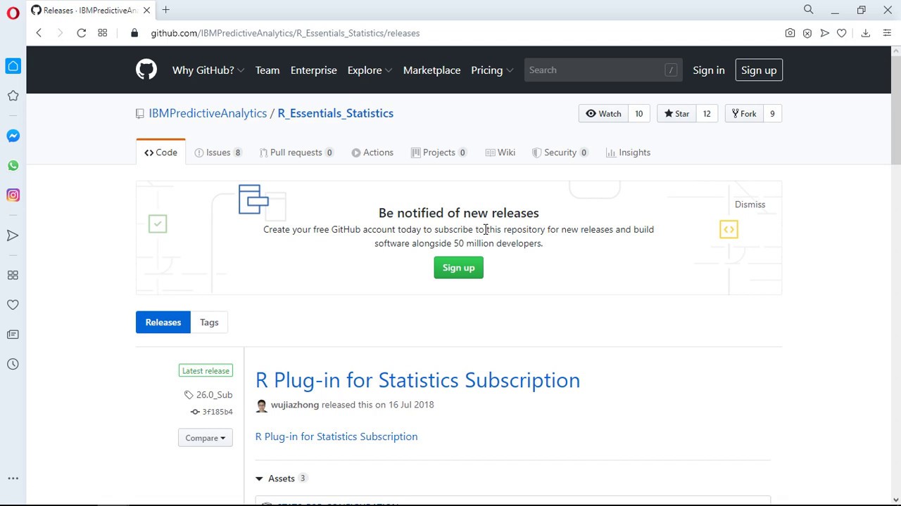Star the repository
Viewport: 901px width, 506px height.
676,114
